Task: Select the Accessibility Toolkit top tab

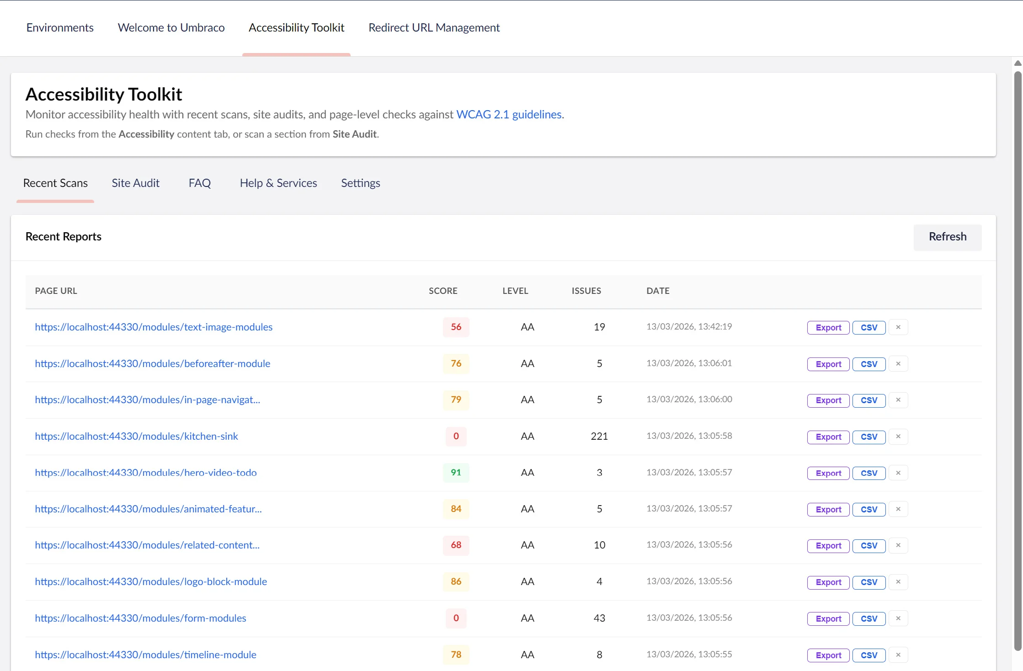Action: pos(296,27)
